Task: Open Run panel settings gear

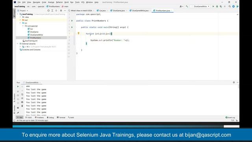Action: (x=233, y=82)
